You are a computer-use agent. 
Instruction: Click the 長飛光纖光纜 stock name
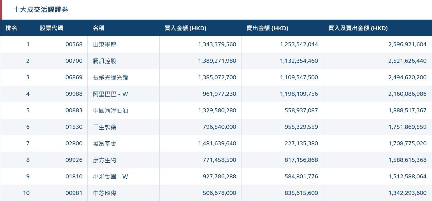(x=110, y=78)
